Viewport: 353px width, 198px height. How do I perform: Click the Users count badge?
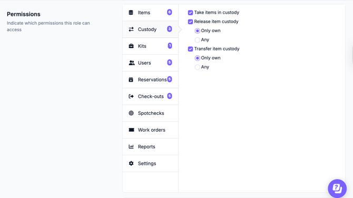coord(170,62)
